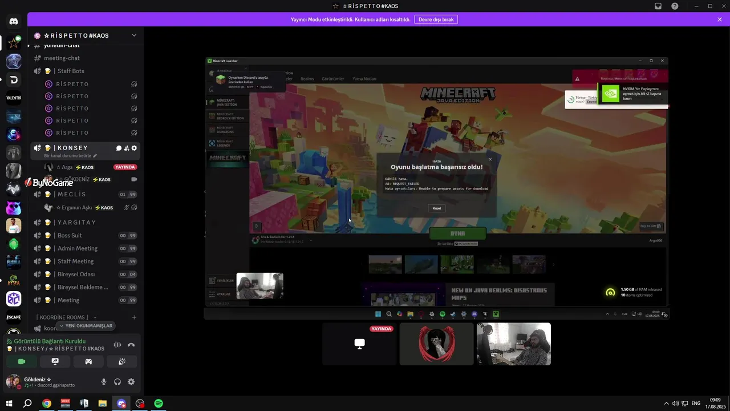Open KONSEY channel chat bubble icon
The image size is (730, 411).
pyautogui.click(x=119, y=148)
